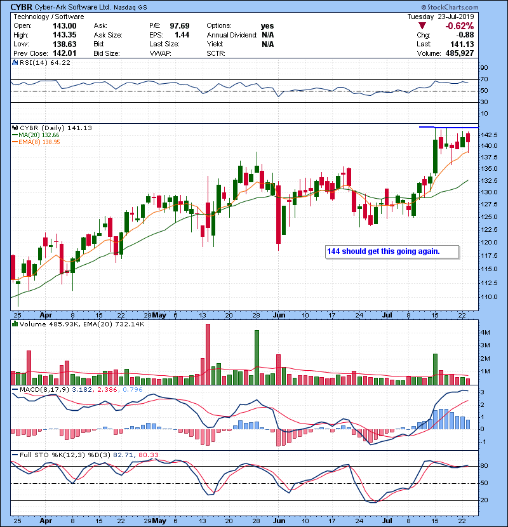Click the RSI(14) 64.22 label

click(x=45, y=62)
